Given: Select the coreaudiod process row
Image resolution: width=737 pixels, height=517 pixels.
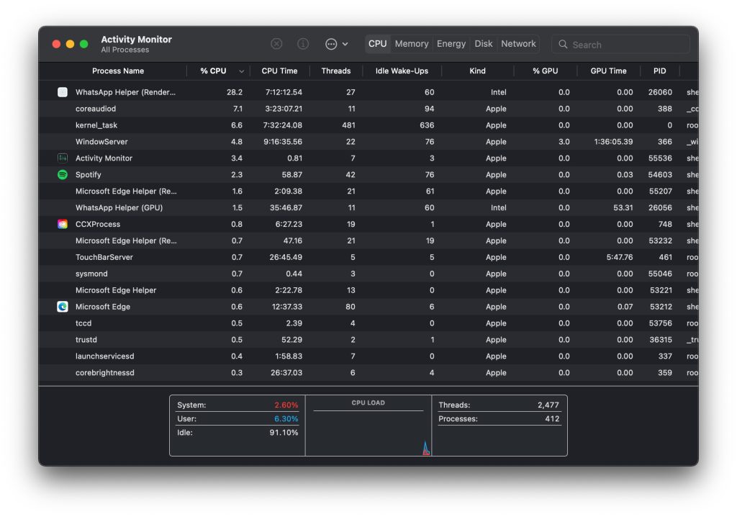Looking at the screenshot, I should (368, 109).
